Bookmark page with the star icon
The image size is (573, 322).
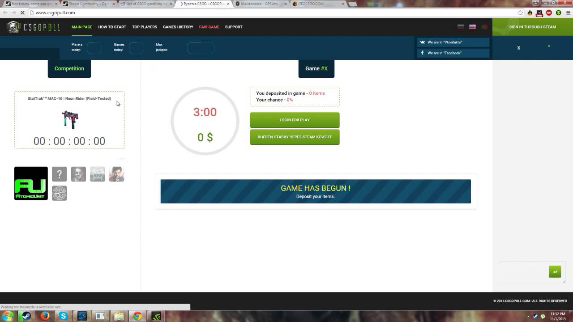520,13
